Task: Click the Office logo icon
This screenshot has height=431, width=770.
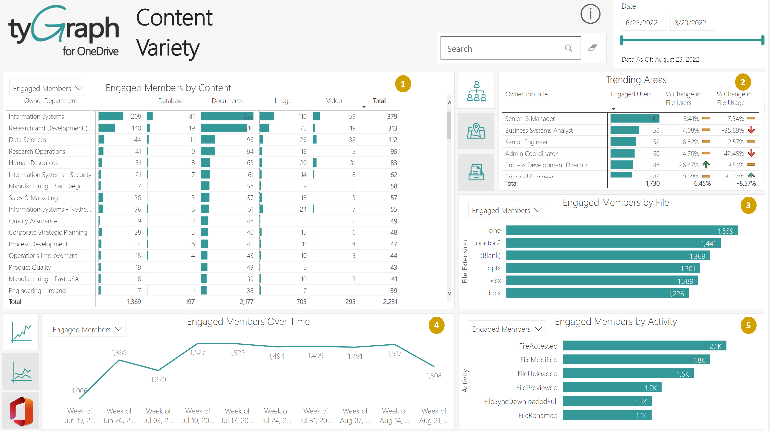Action: click(x=21, y=411)
